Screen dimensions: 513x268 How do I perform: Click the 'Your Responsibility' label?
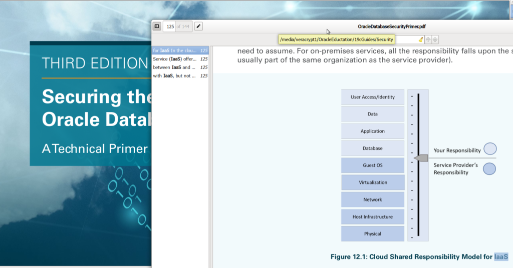coord(457,150)
